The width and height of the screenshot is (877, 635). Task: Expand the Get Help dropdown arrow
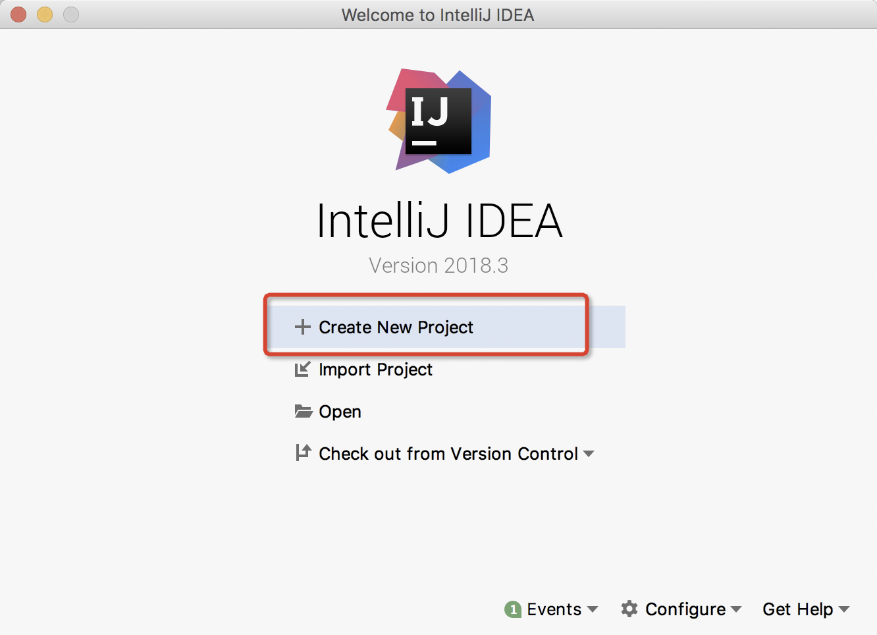click(x=844, y=609)
